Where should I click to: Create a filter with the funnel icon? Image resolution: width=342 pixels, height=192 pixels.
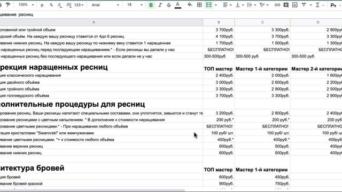pyautogui.click(x=304, y=5)
